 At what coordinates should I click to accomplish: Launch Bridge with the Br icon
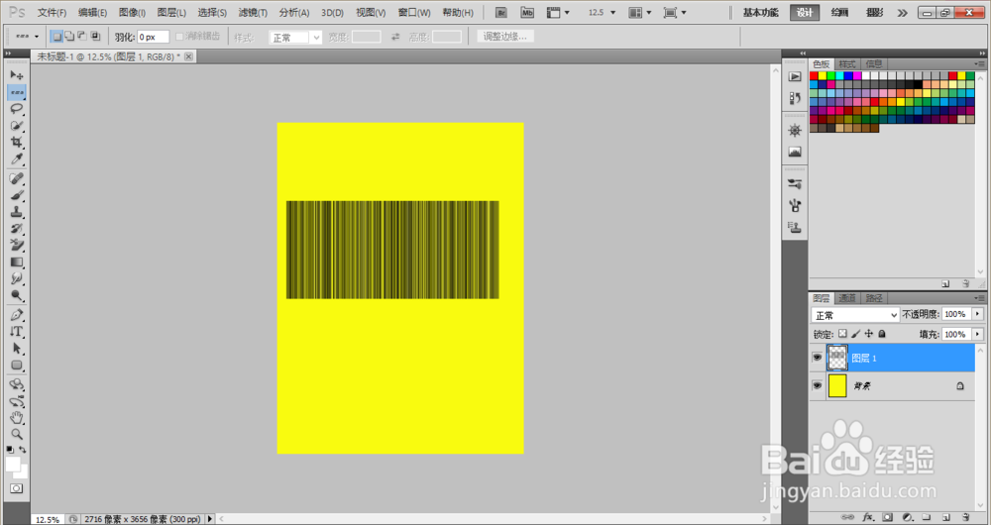click(x=501, y=13)
